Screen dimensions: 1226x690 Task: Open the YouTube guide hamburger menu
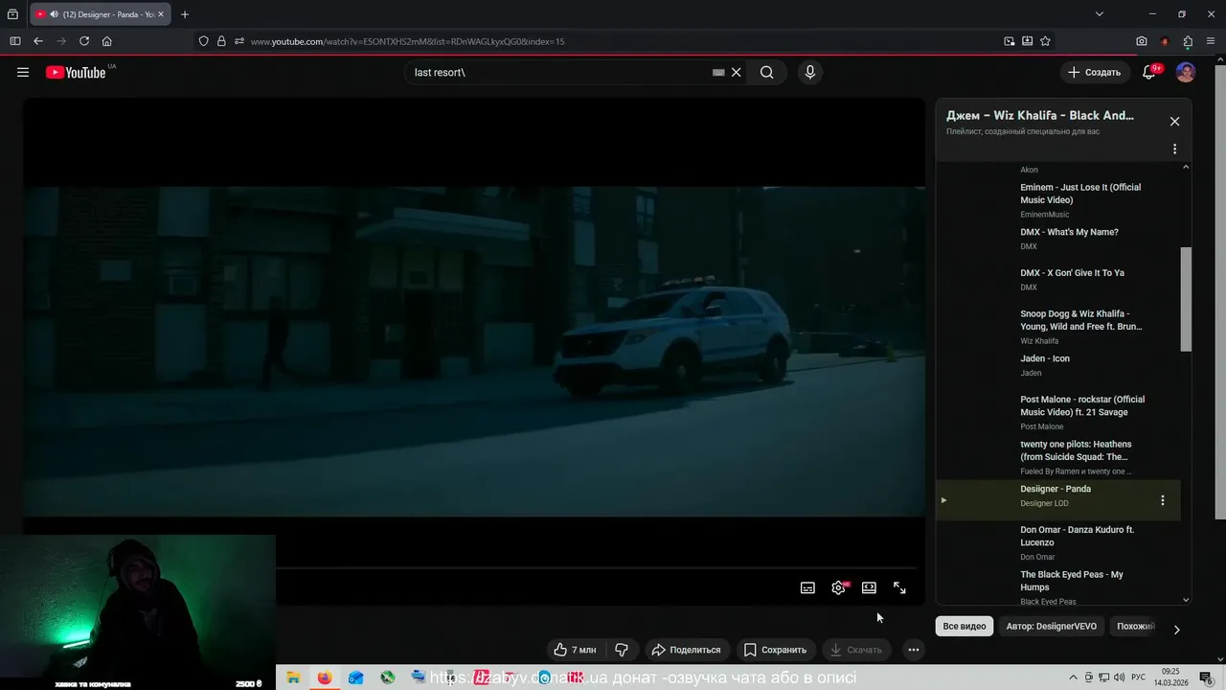coord(23,72)
